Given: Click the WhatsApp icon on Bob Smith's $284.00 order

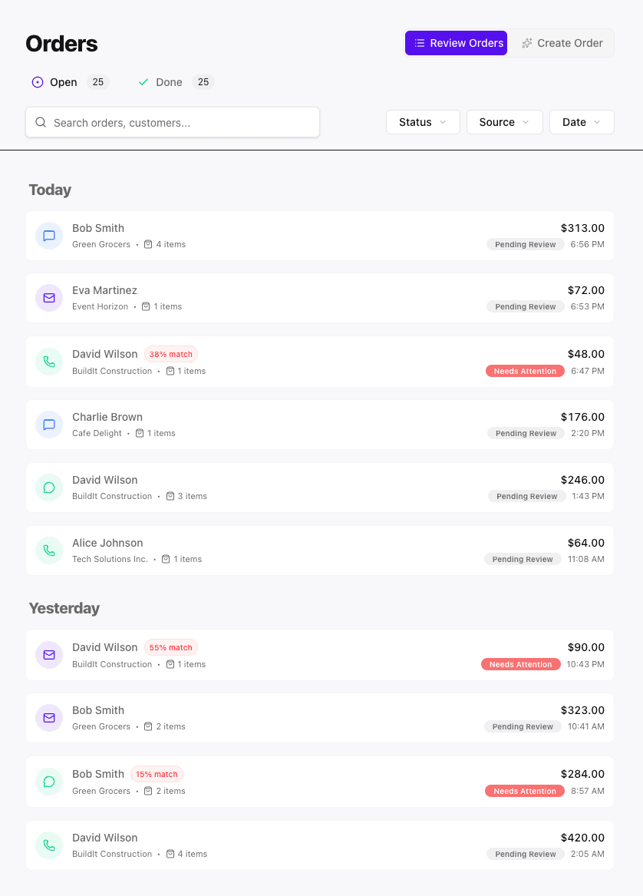Looking at the screenshot, I should [49, 782].
